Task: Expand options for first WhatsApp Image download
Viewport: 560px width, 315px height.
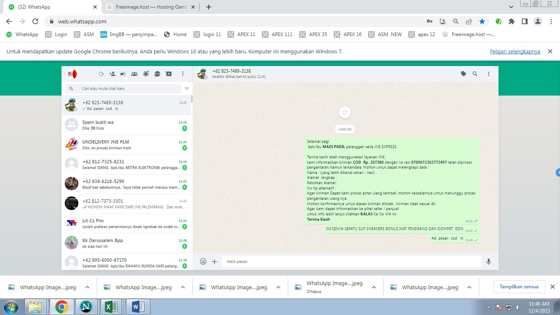Action: (87, 287)
